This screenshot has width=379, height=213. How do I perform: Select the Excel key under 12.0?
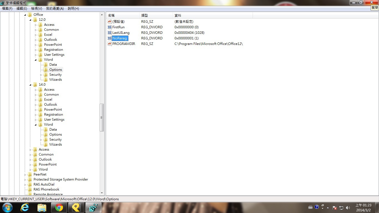click(48, 35)
